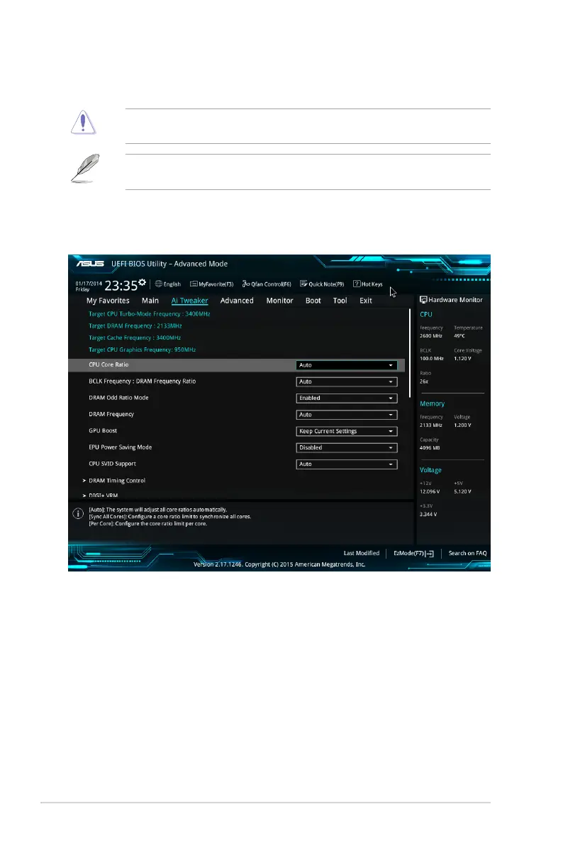
Task: Click the 2600 MHz CPU frequency value
Action: coord(431,336)
